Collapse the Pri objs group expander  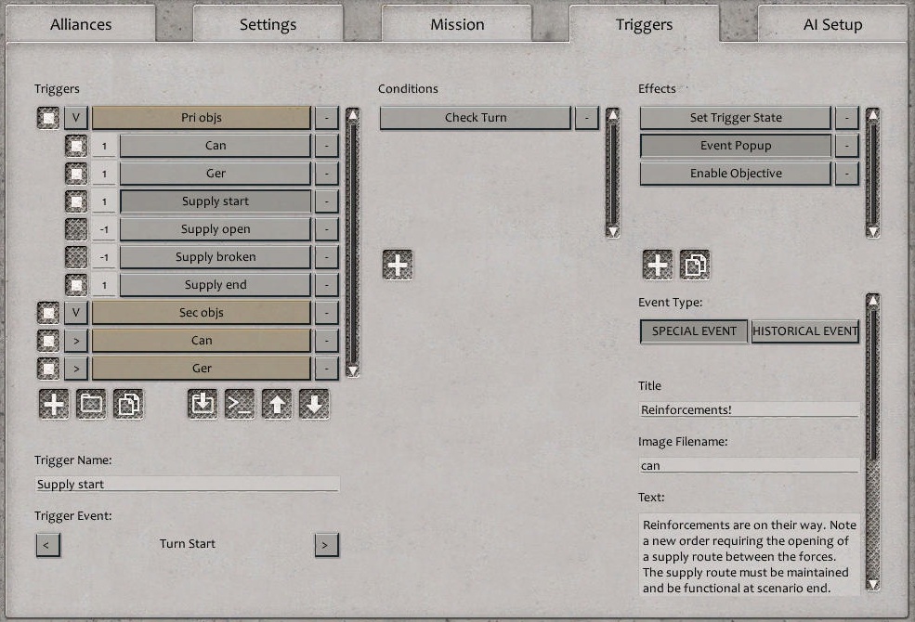coord(75,117)
